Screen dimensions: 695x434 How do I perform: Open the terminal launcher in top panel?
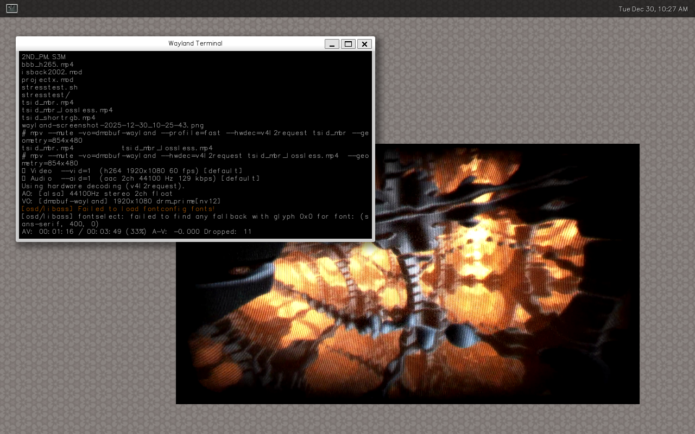12,9
